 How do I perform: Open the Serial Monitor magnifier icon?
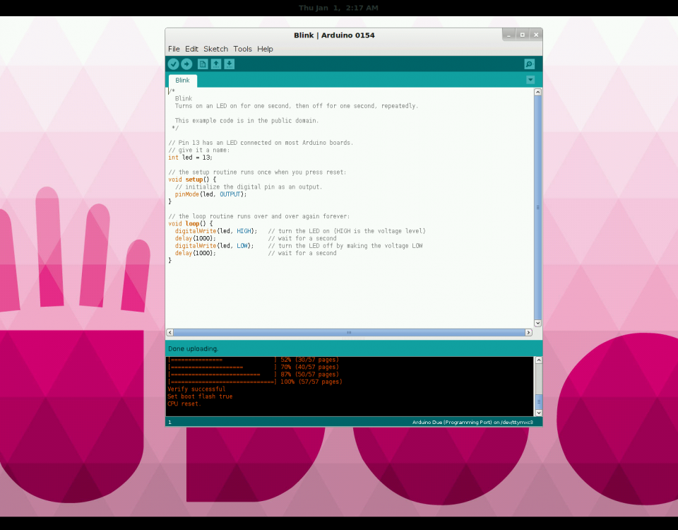point(529,64)
